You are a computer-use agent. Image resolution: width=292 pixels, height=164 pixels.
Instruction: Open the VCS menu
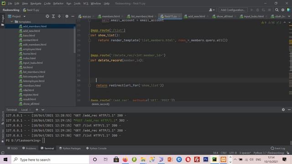(x=86, y=4)
